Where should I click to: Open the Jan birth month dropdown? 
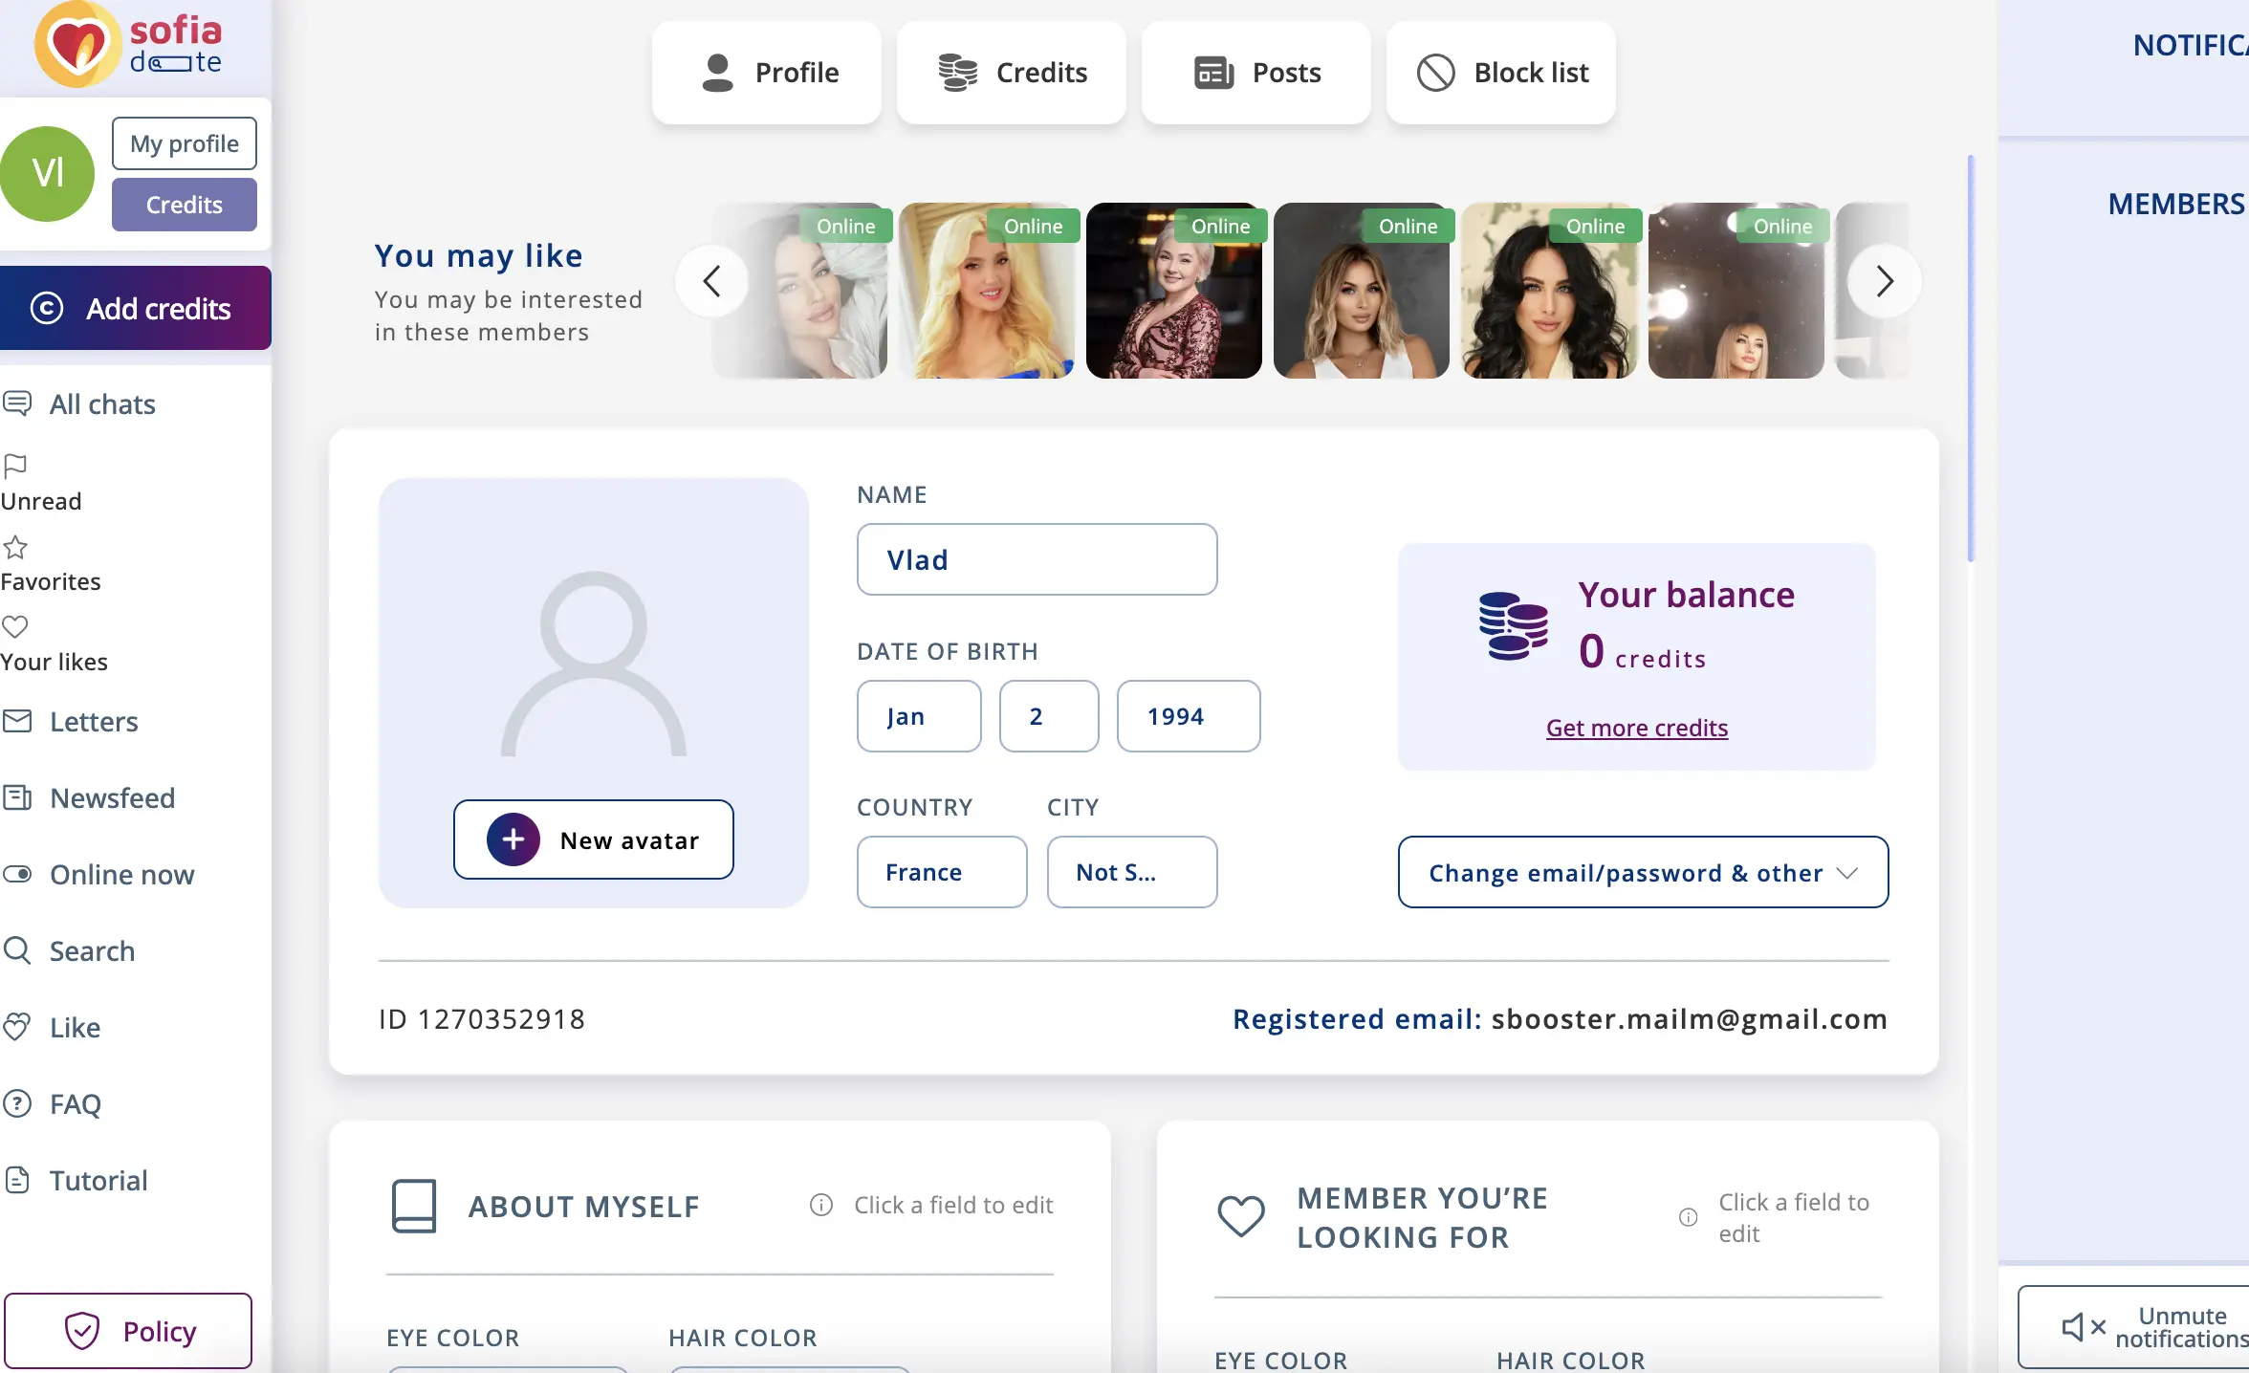pyautogui.click(x=918, y=716)
